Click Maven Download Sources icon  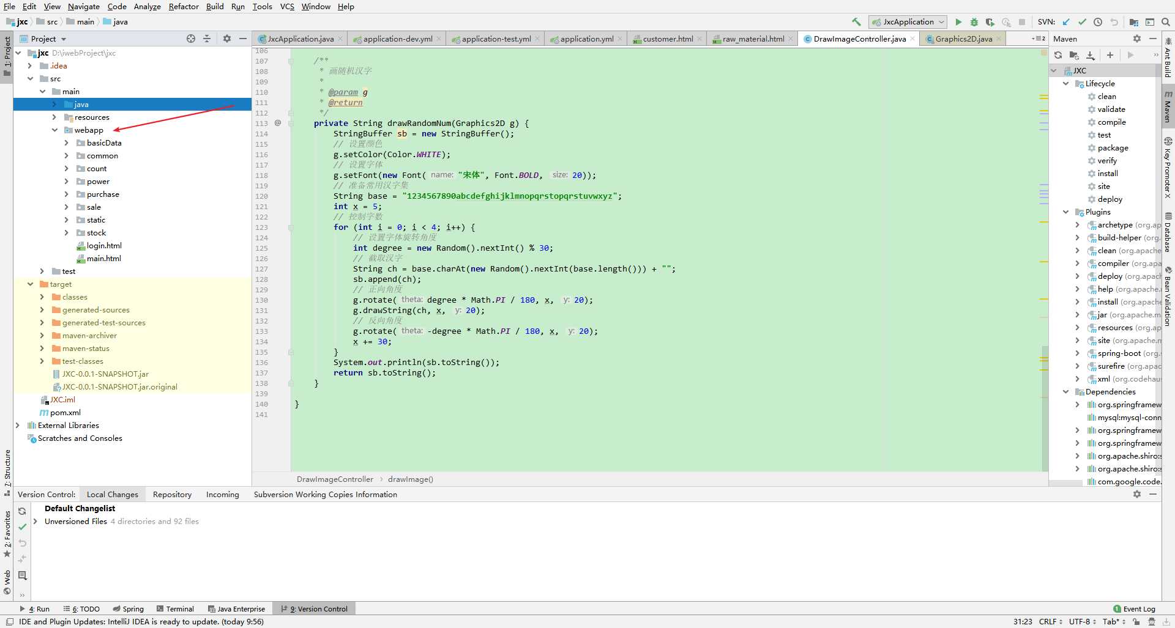tap(1090, 55)
